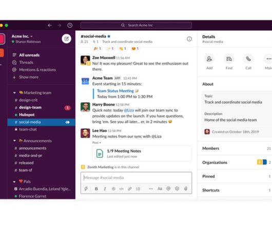Image resolution: width=272 pixels, height=227 pixels.
Task: Toggle bold formatting
Action: (96, 189)
